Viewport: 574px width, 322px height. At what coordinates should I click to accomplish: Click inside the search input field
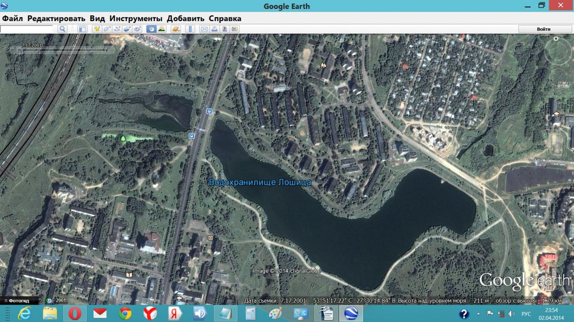tap(27, 29)
